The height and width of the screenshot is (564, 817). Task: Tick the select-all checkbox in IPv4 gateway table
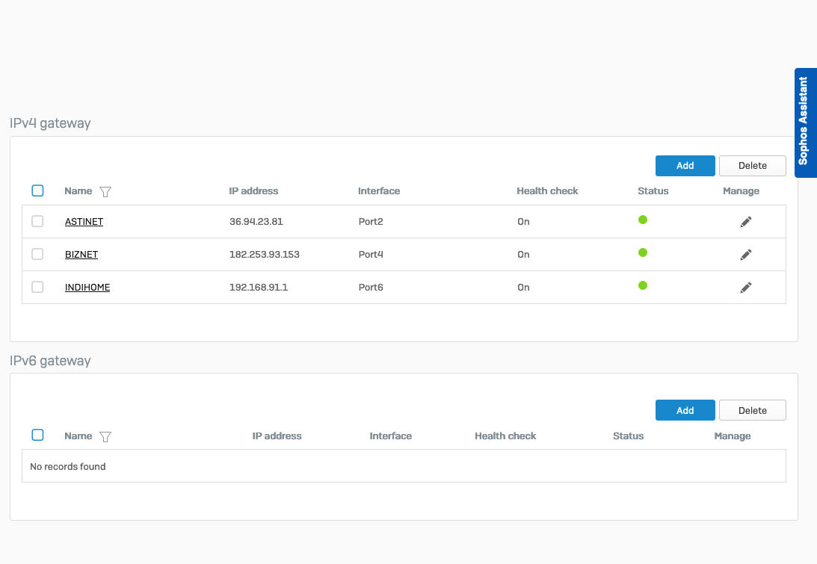coord(37,190)
